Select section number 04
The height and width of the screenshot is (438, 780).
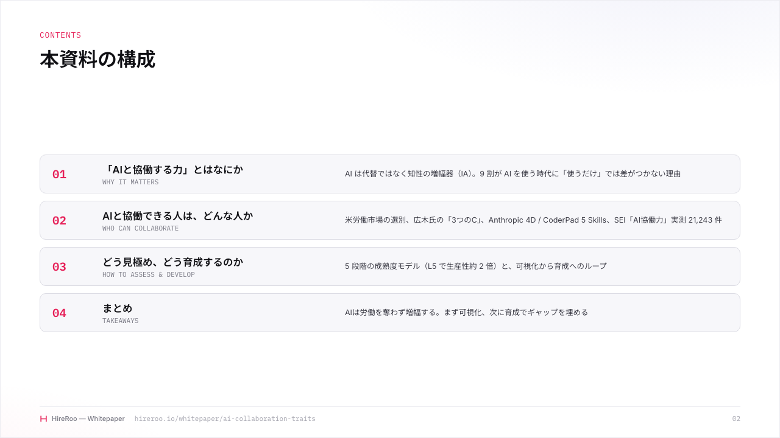point(59,313)
